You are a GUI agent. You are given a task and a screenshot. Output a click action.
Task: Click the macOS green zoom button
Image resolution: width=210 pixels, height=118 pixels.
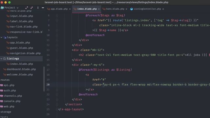10,2
